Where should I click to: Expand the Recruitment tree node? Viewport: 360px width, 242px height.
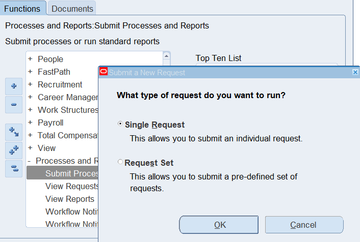(31, 85)
